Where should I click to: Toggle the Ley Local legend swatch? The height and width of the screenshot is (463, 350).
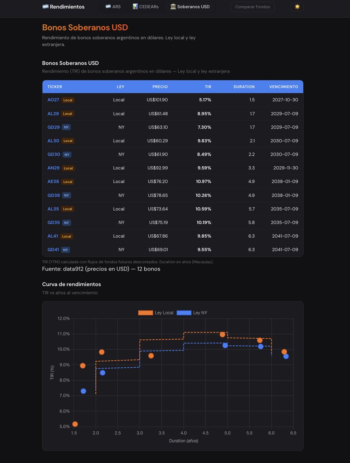(x=146, y=313)
